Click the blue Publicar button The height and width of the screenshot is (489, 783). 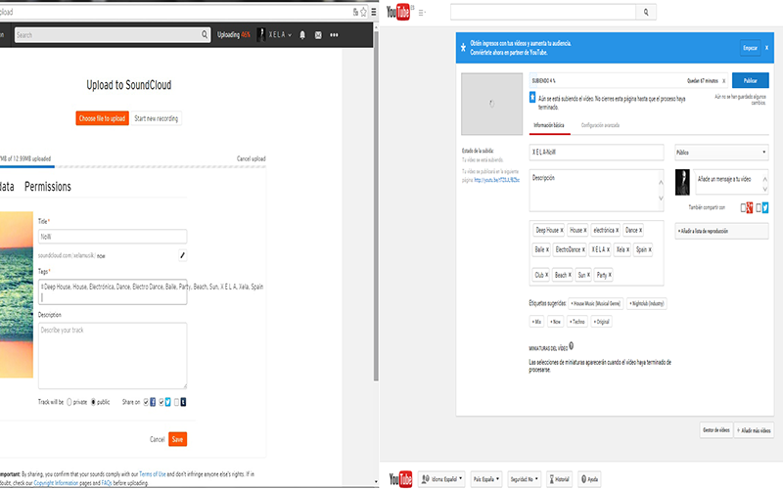[750, 80]
